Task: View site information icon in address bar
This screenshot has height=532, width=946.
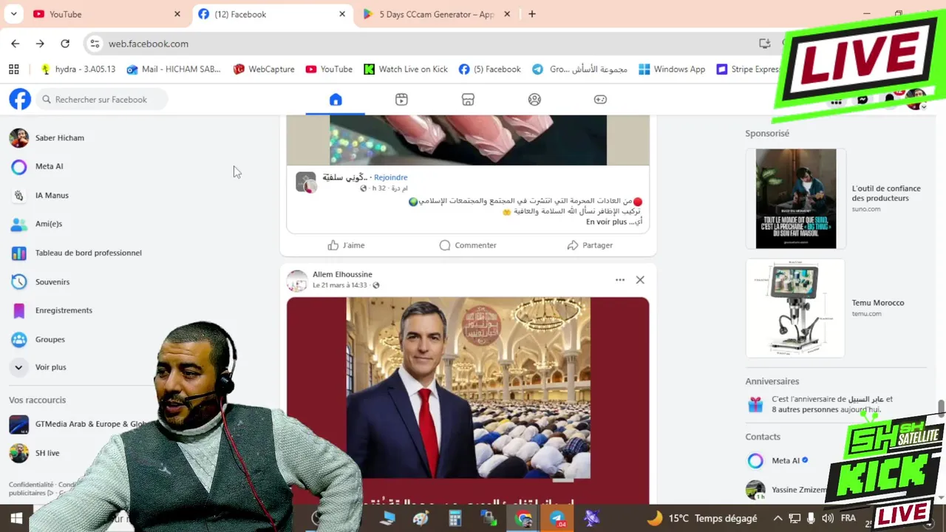Action: tap(95, 44)
